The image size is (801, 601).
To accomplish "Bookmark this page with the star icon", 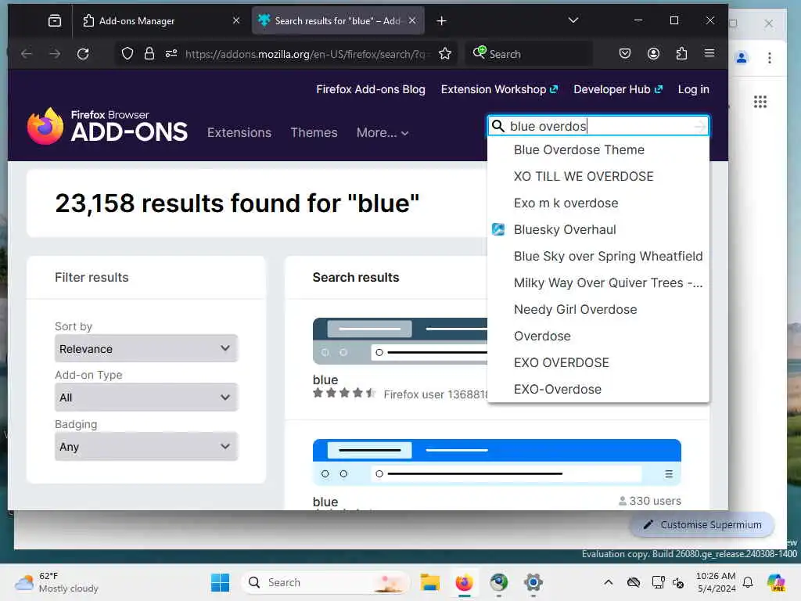I will (445, 54).
